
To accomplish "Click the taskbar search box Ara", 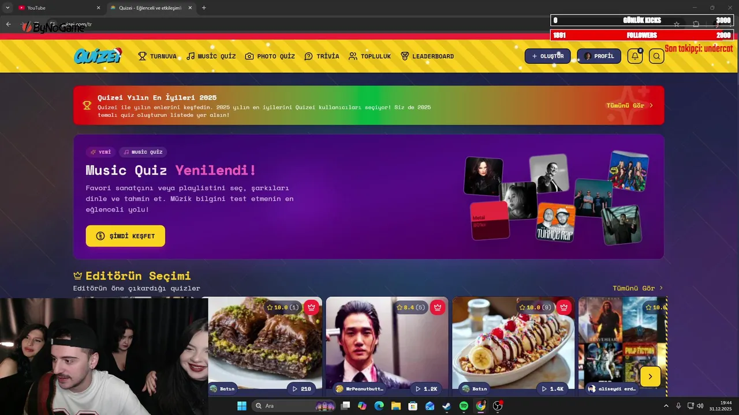I will pos(294,406).
